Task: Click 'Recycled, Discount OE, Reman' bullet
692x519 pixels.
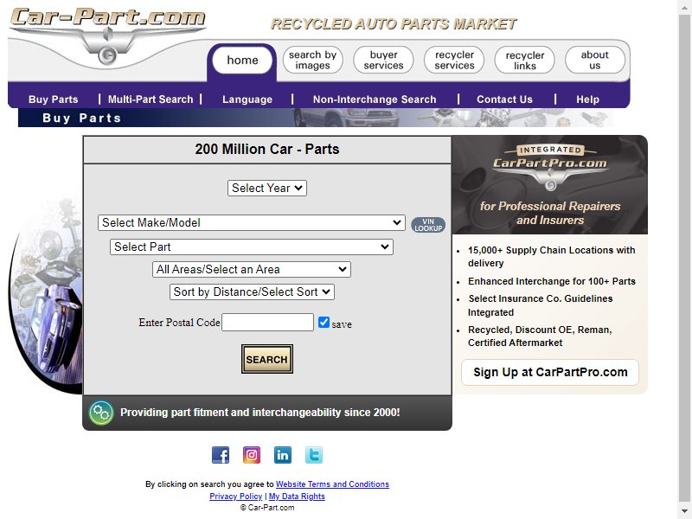Action: pyautogui.click(x=540, y=336)
